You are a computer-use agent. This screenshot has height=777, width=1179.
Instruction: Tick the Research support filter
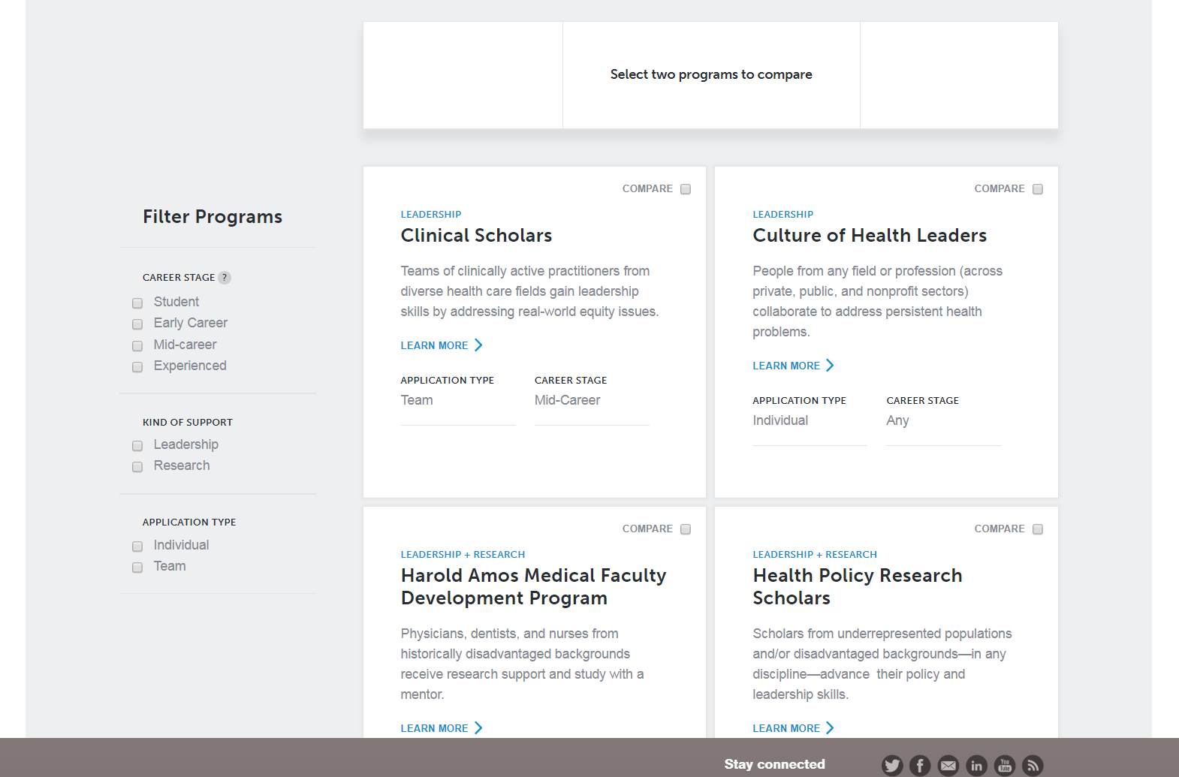click(137, 467)
